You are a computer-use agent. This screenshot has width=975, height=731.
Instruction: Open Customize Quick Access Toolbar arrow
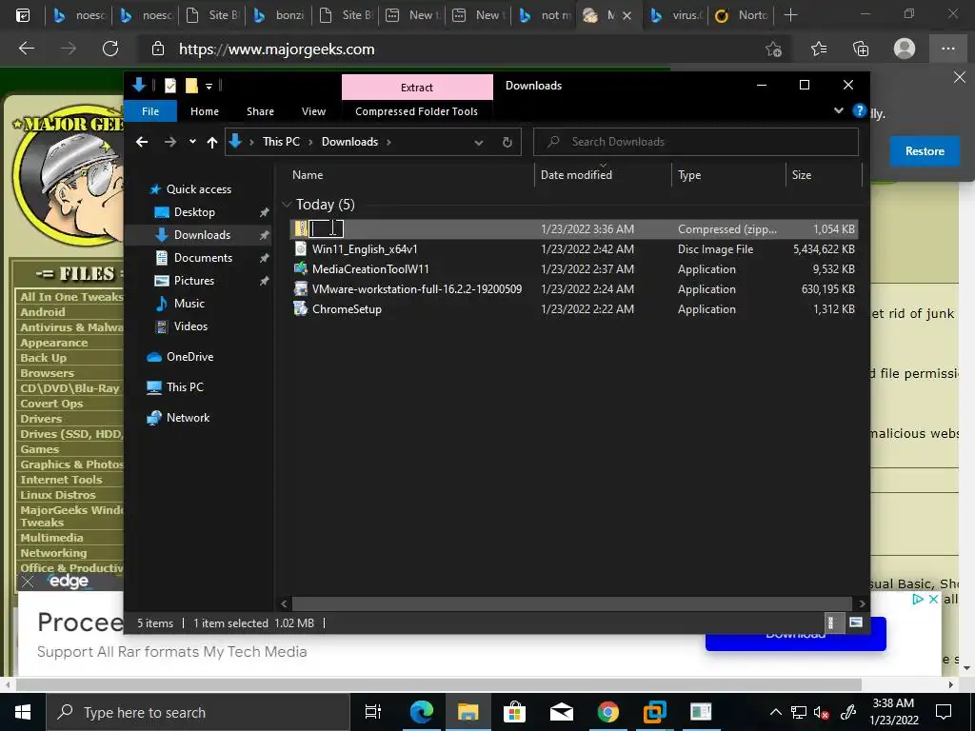point(209,86)
